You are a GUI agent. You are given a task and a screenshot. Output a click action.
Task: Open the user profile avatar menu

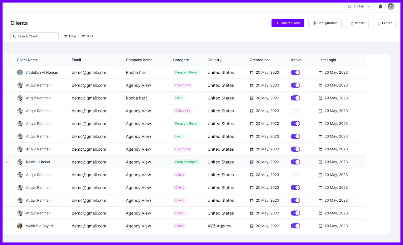(x=391, y=7)
